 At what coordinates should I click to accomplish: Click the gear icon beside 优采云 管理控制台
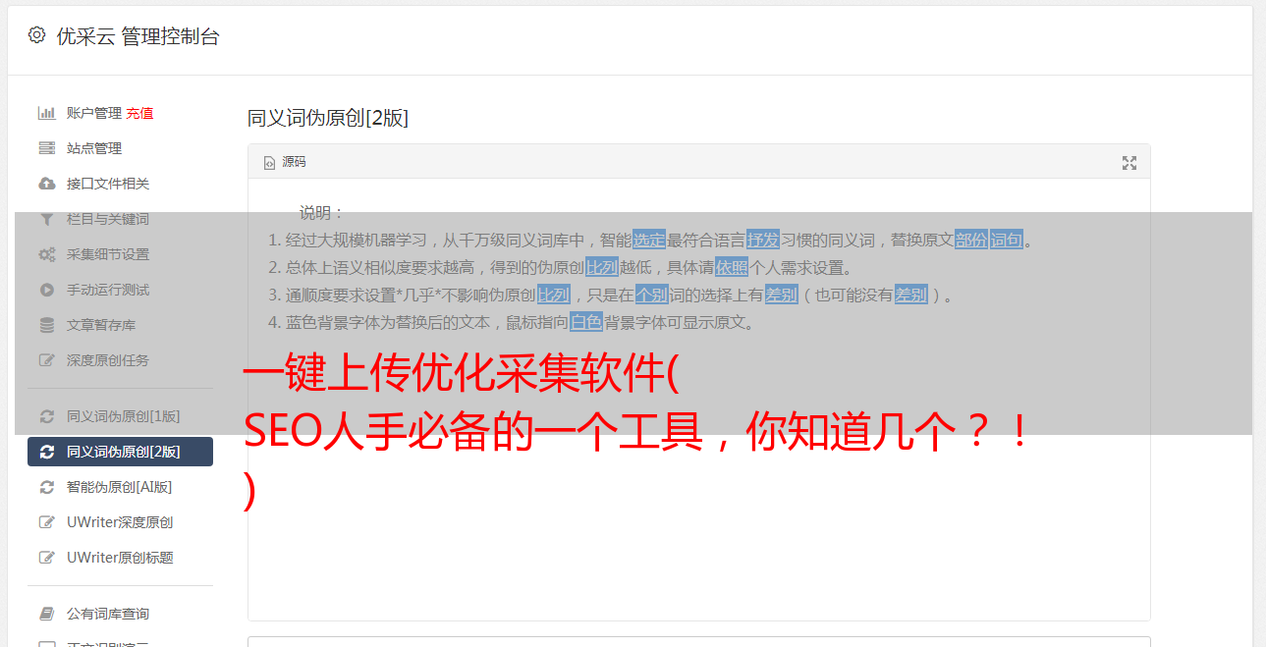36,35
